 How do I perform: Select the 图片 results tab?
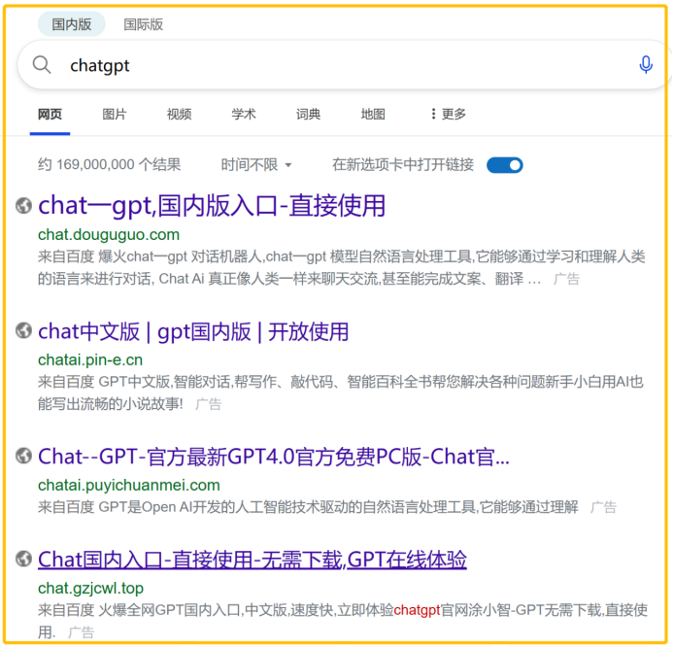pyautogui.click(x=115, y=115)
